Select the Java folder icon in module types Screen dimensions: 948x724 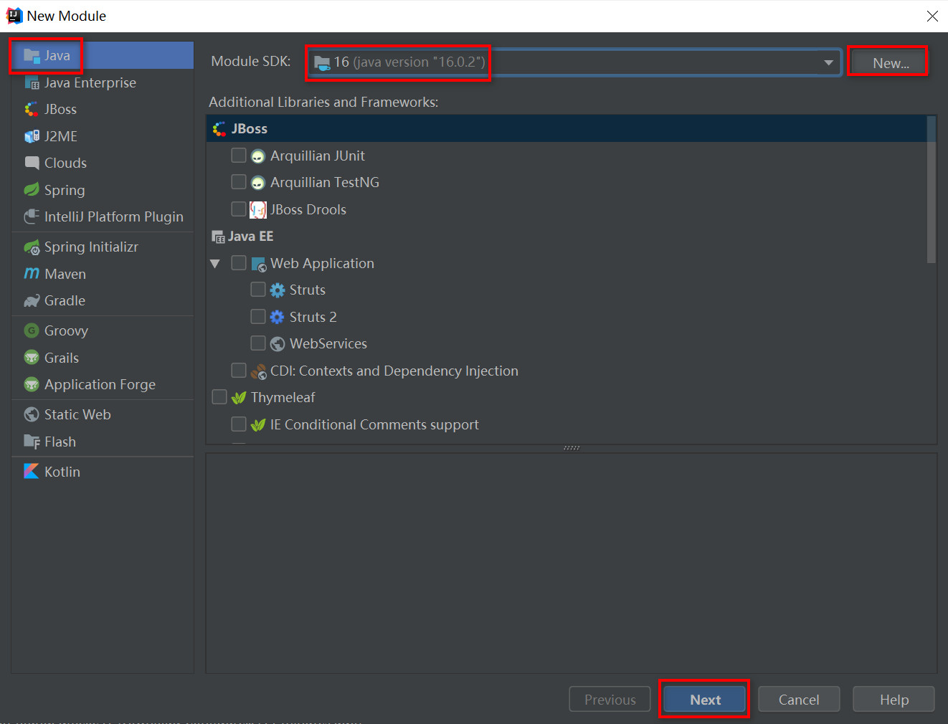click(32, 56)
